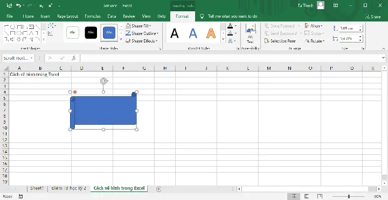Click the shape width field
Screen dimensions: 388x200
pyautogui.click(x=349, y=39)
